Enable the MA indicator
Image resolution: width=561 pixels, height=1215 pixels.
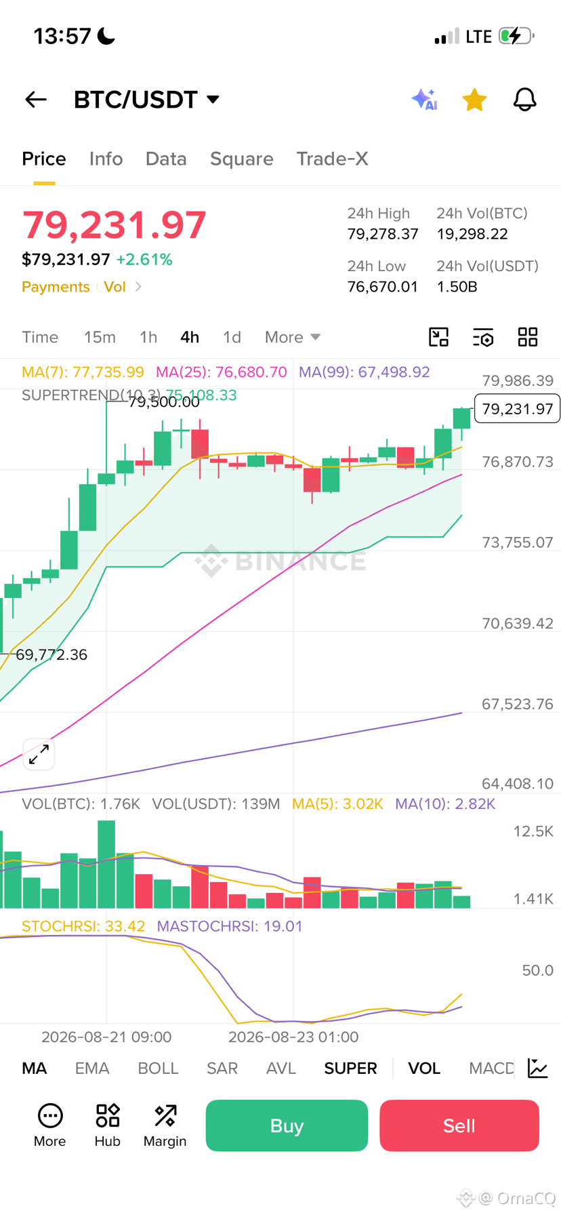[35, 1069]
